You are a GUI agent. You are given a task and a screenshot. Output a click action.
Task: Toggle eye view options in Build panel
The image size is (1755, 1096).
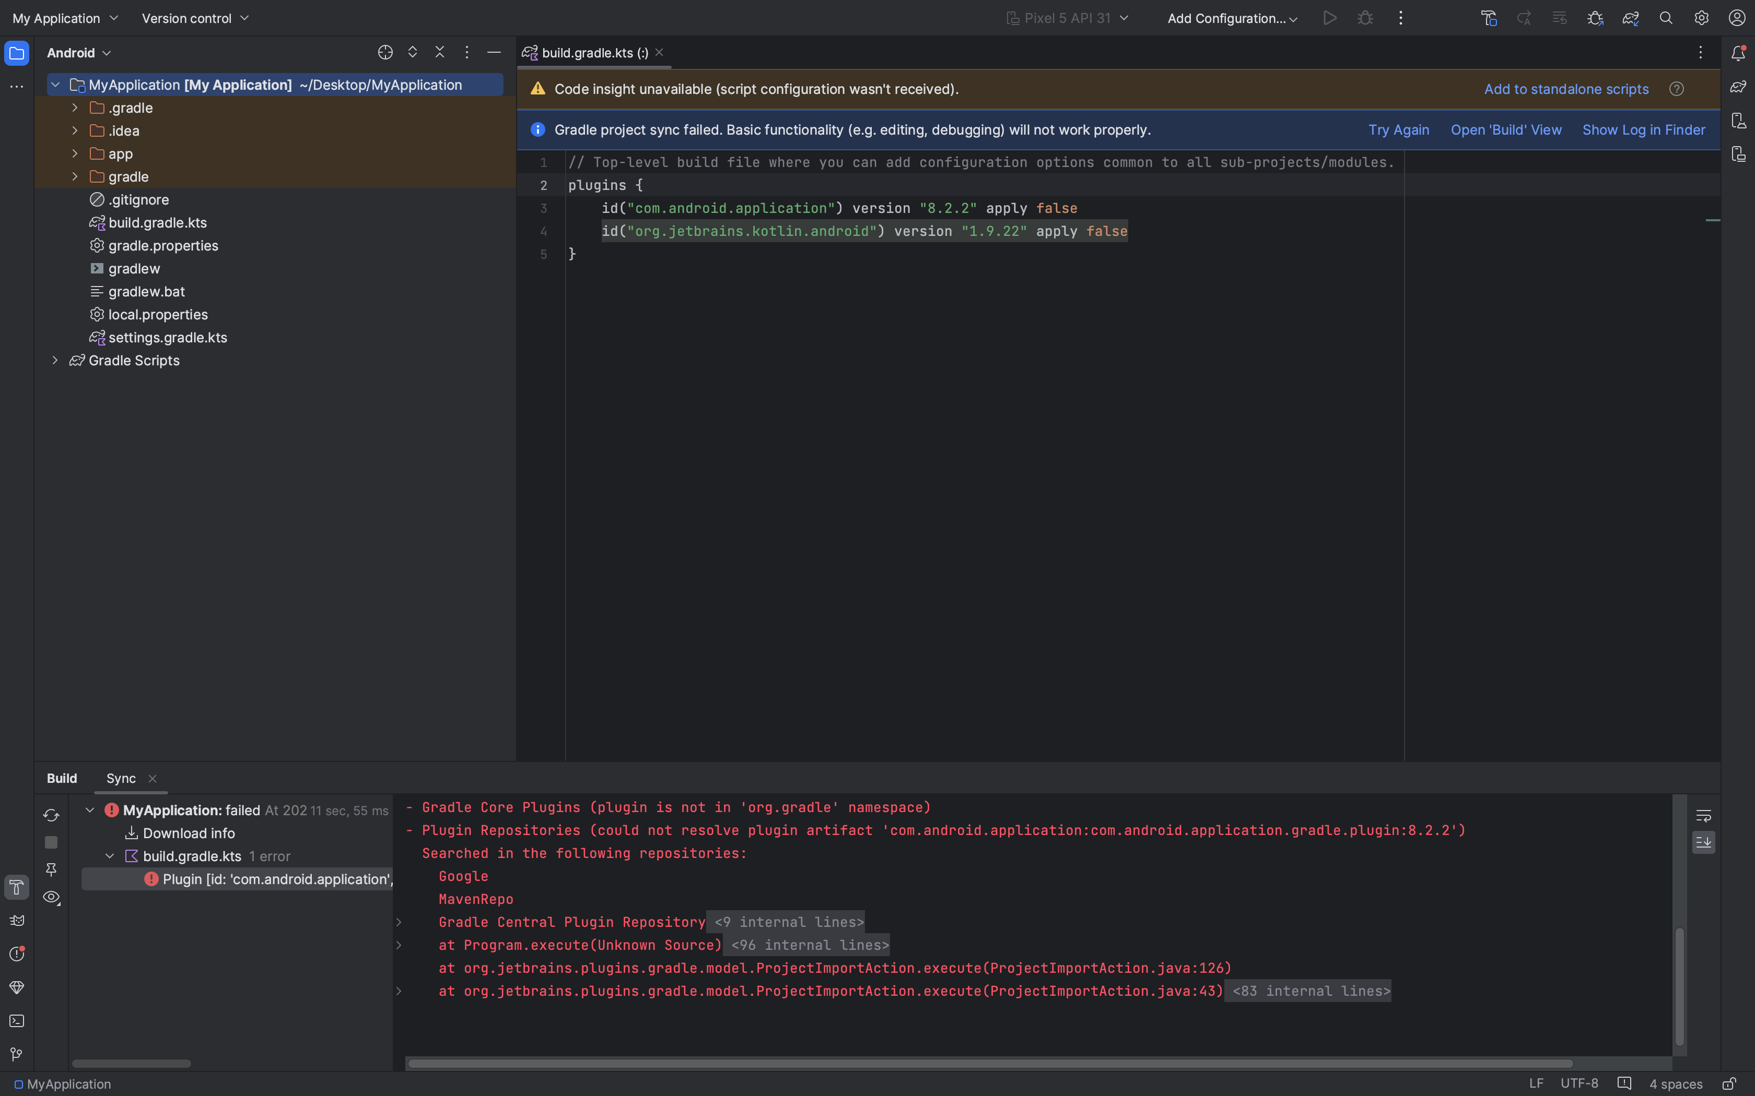[x=51, y=897]
